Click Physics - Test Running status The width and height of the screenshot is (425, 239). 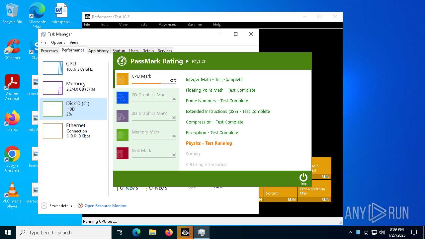tap(209, 143)
